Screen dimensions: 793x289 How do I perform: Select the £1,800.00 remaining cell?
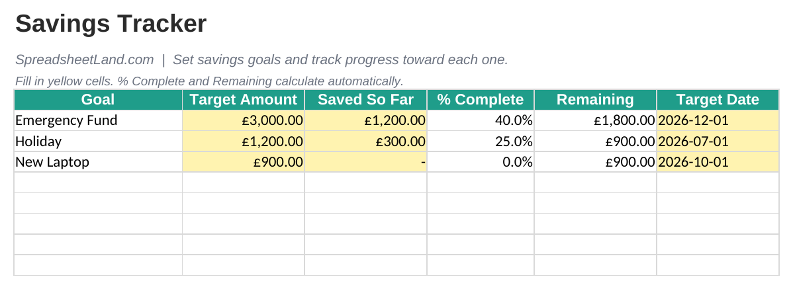[595, 120]
